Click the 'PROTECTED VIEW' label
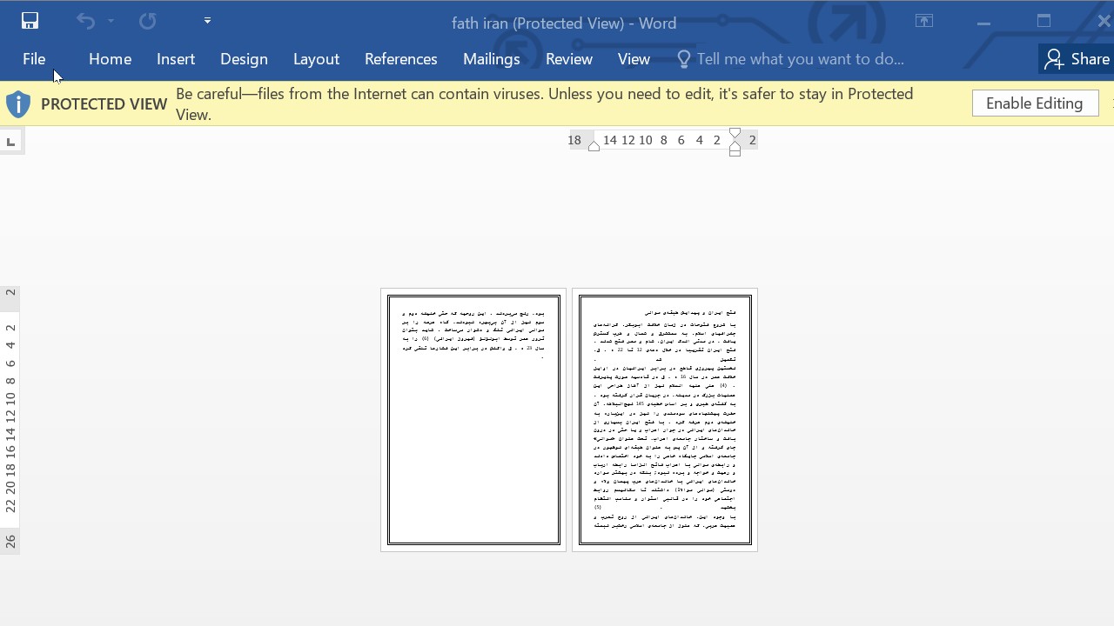This screenshot has height=626, width=1114. (104, 104)
